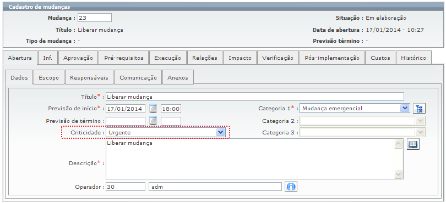Click the operator lookup icon beside adm
The width and height of the screenshot is (446, 203).
click(291, 187)
